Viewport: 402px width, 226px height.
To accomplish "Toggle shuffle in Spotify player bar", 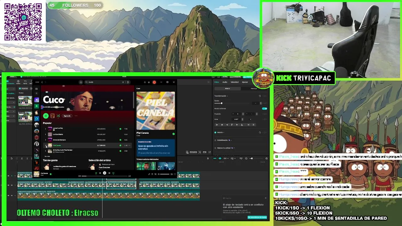I will tap(96, 173).
